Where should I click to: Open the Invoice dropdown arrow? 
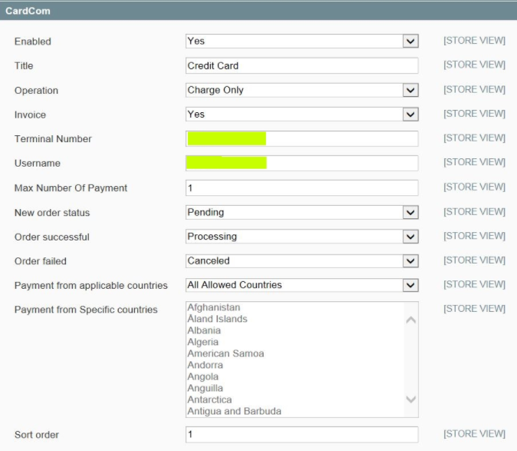click(x=410, y=114)
